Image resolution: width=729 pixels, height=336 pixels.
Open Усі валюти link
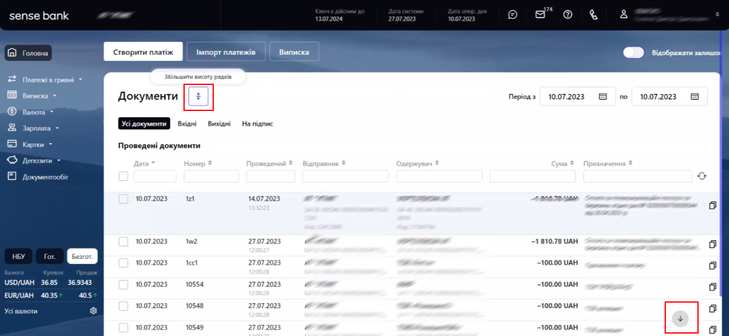point(21,311)
